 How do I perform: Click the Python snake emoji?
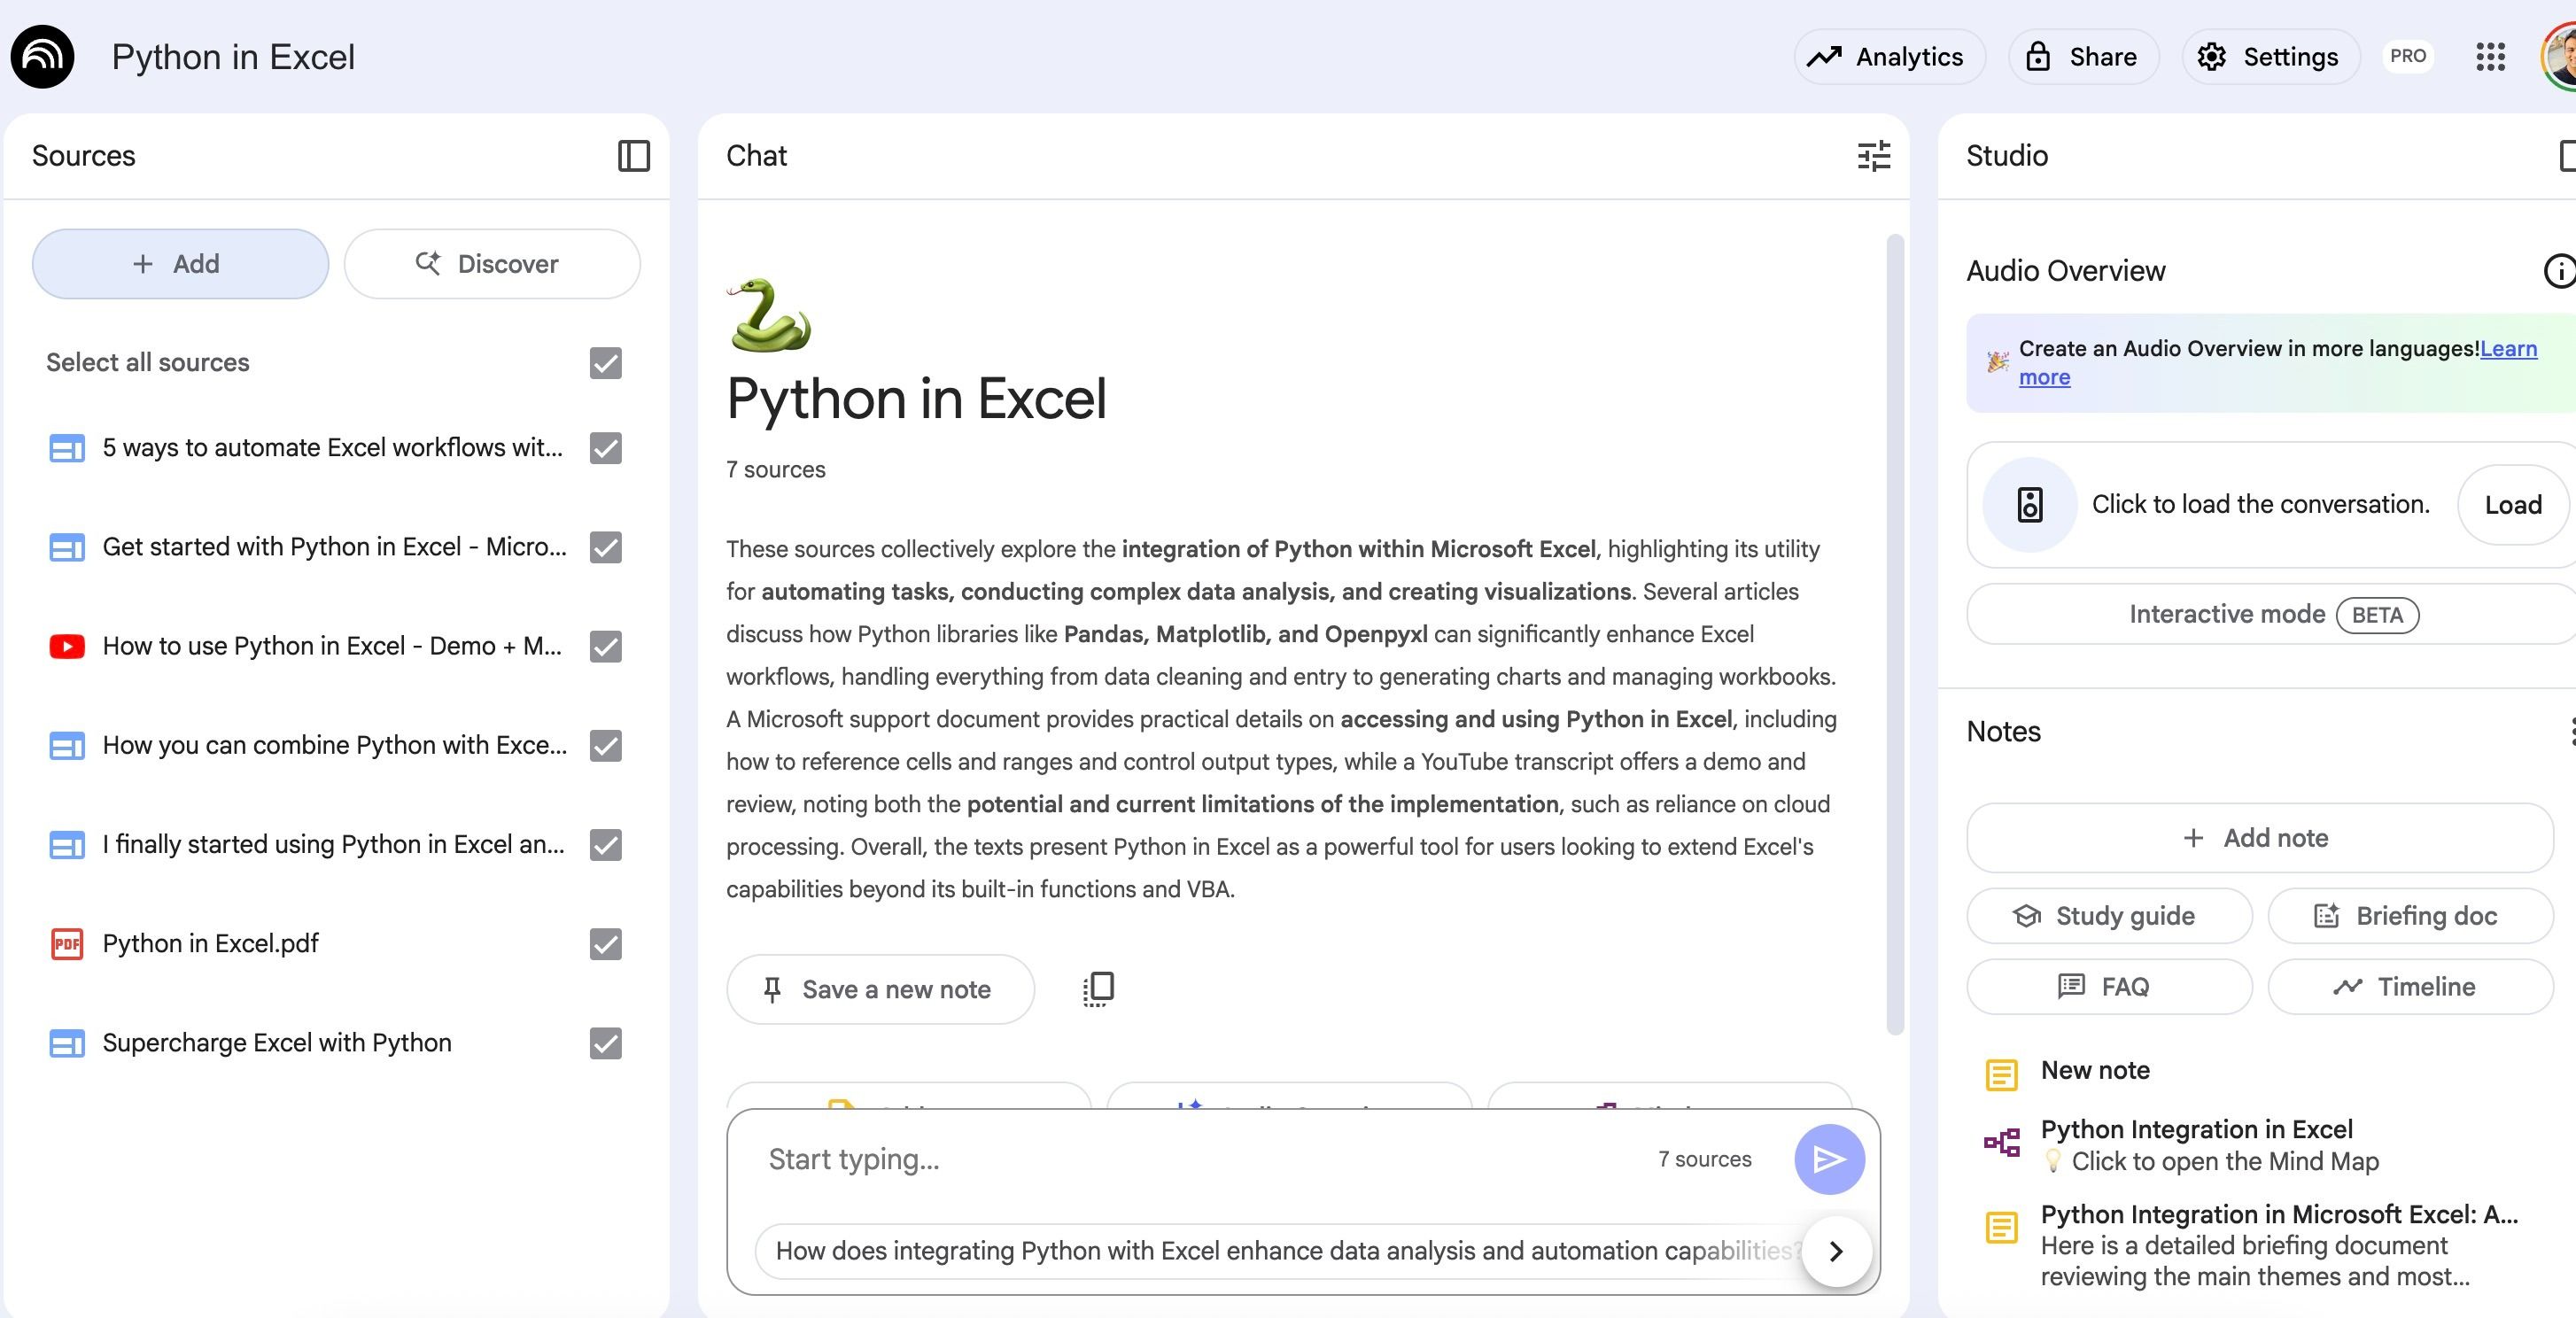pyautogui.click(x=769, y=316)
